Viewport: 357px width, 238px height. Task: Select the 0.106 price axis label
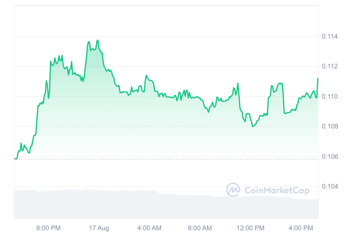pos(330,156)
